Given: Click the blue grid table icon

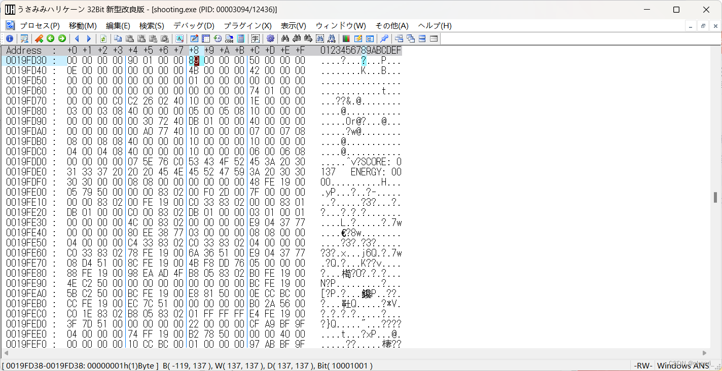Looking at the screenshot, I should point(206,39).
